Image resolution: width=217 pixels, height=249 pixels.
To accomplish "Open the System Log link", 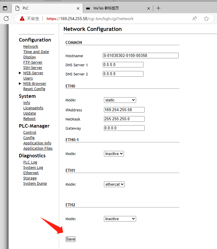I will 33,168.
